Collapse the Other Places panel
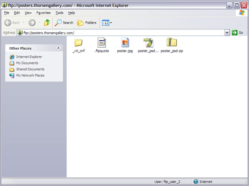 pyautogui.click(x=59, y=48)
